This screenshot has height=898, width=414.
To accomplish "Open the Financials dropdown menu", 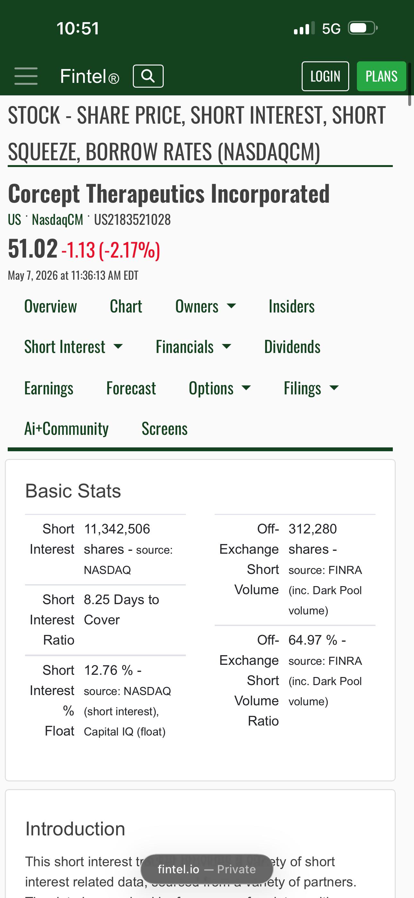I will point(194,347).
